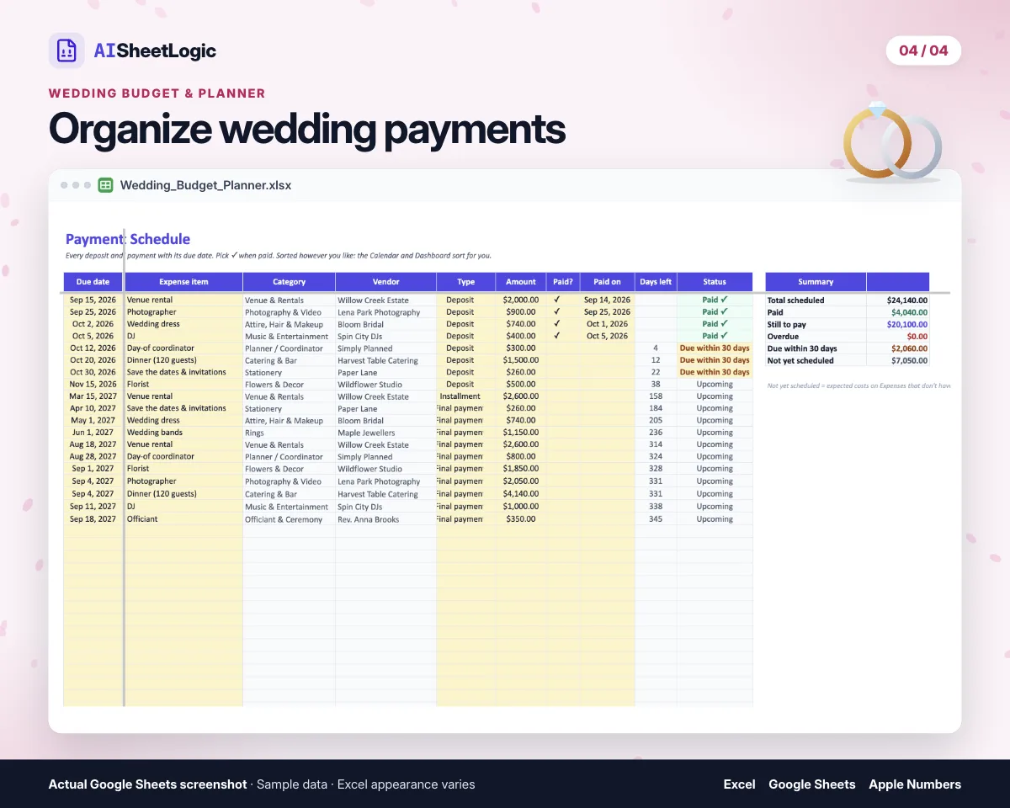Click the Officiant & Ceremony category cell

(x=290, y=519)
